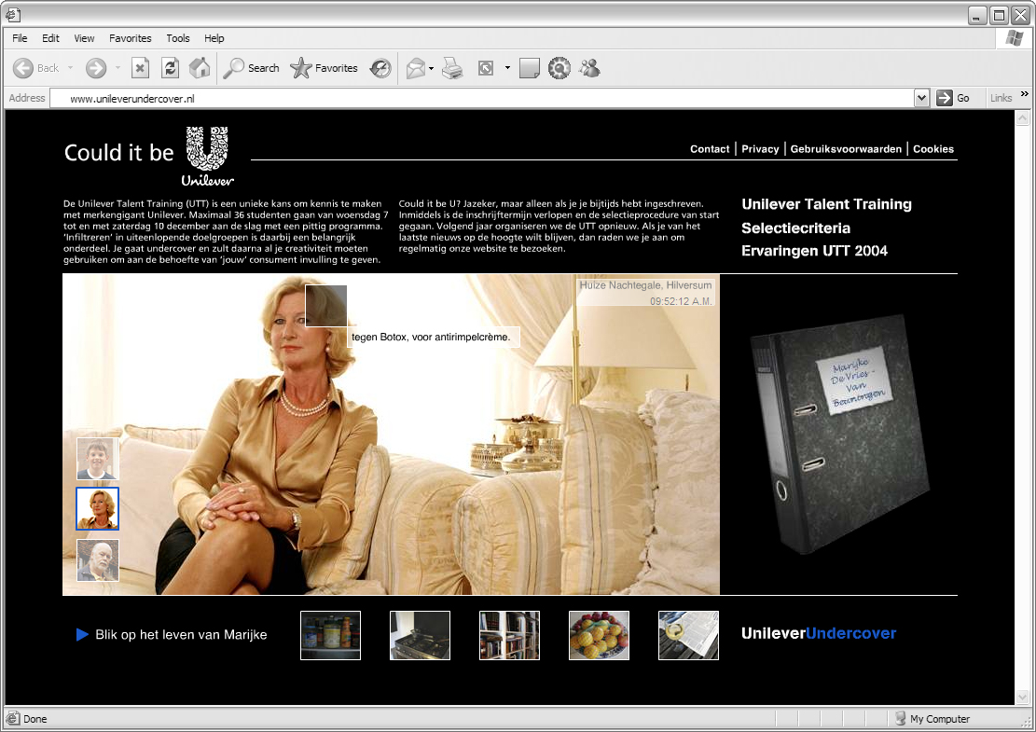
Task: Open the Favorites menu in the menu bar
Action: [x=131, y=38]
